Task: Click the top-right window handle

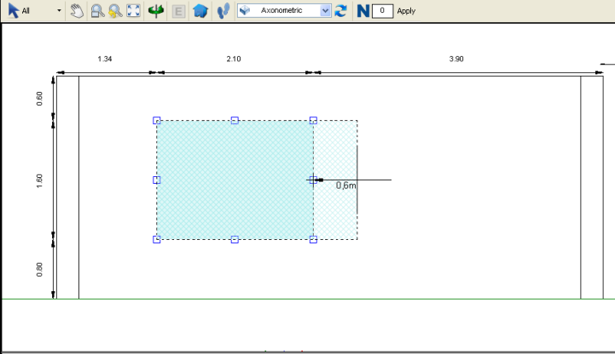Action: coord(313,121)
